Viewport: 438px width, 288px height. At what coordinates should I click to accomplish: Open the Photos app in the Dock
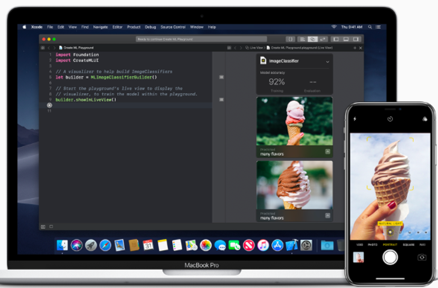point(206,245)
